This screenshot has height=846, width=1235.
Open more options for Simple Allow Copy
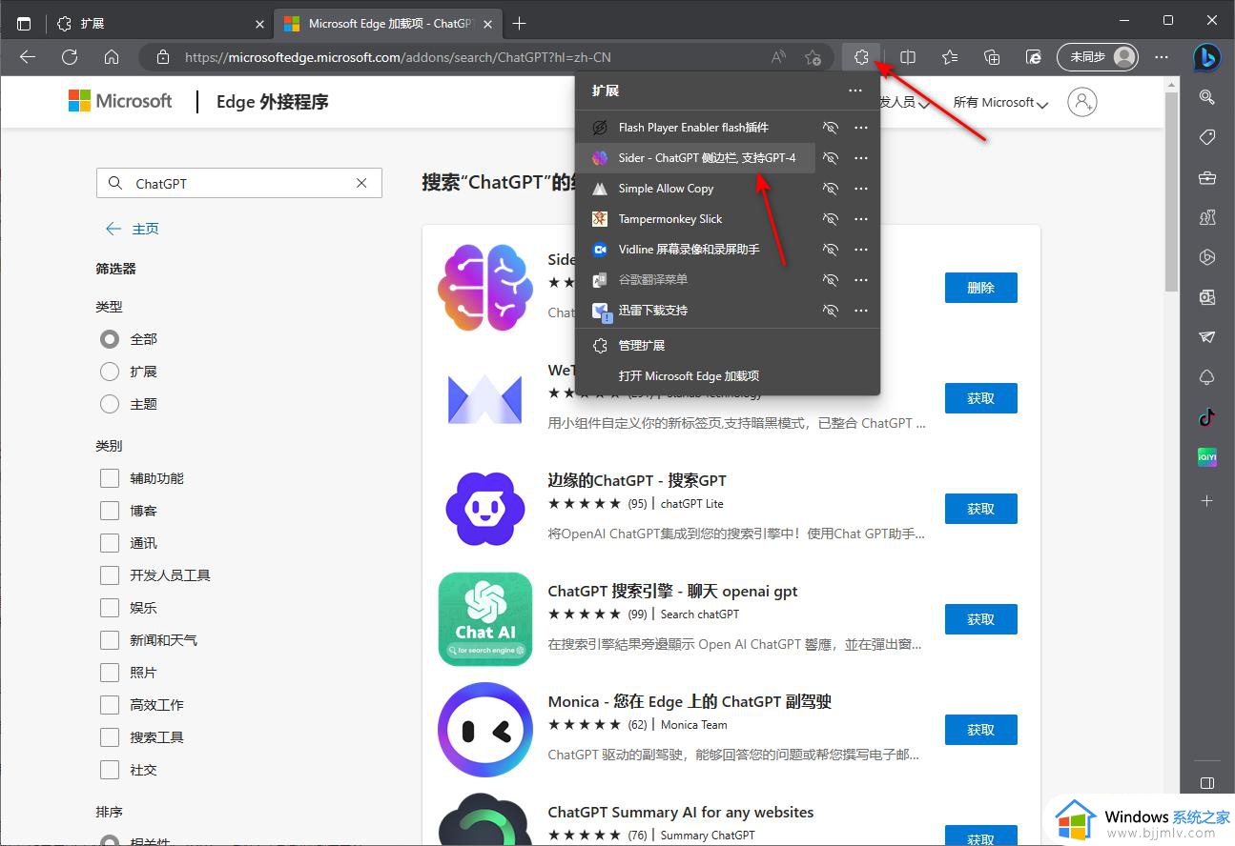click(861, 189)
